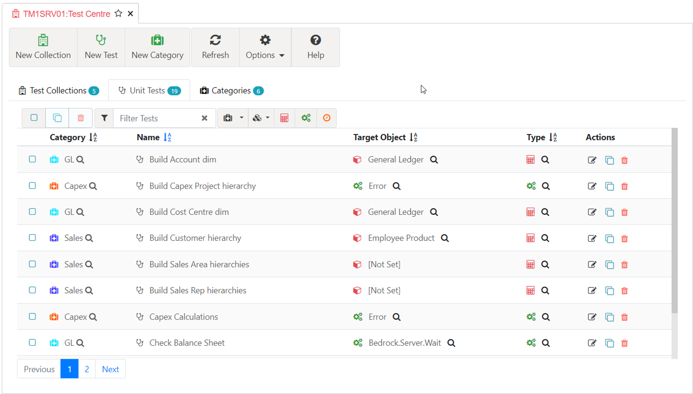Screen dimensions: 693x394
Task: Refresh the Test Centre list
Action: (215, 47)
